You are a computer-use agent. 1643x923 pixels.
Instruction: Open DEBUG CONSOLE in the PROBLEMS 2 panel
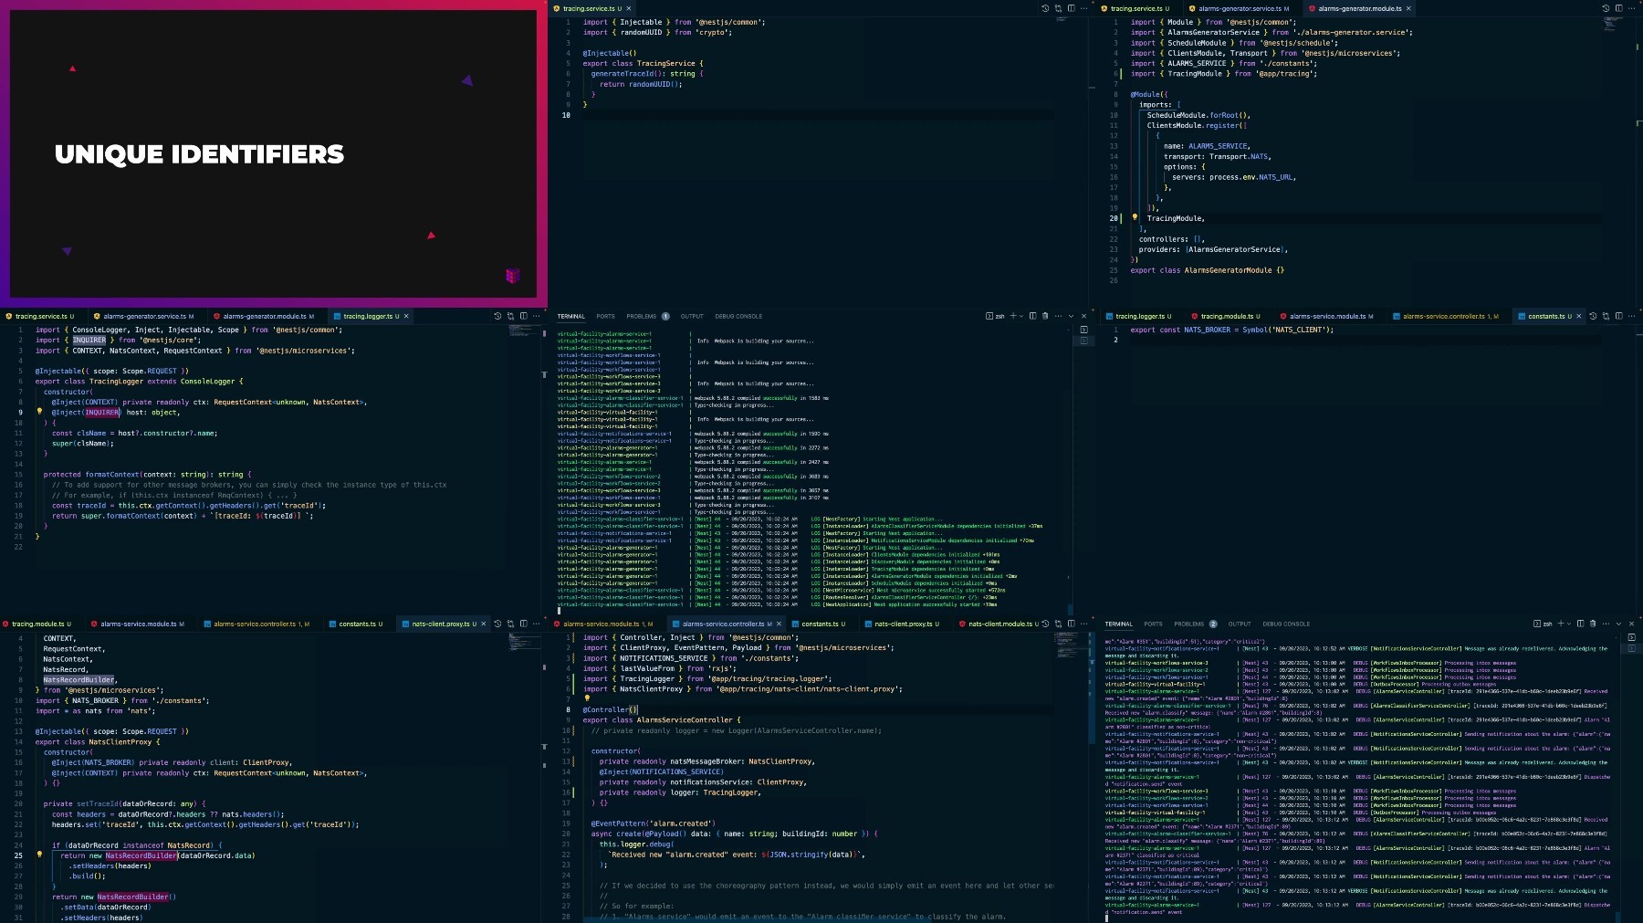[1286, 624]
